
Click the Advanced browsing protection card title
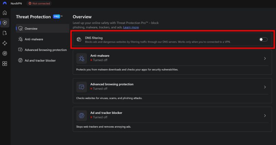click(112, 84)
